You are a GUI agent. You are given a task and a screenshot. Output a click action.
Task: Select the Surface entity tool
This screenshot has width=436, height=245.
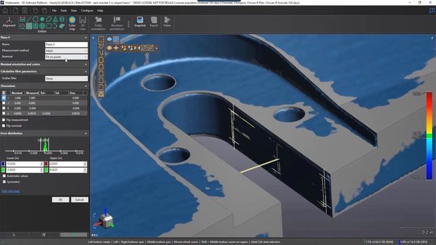click(x=62, y=26)
